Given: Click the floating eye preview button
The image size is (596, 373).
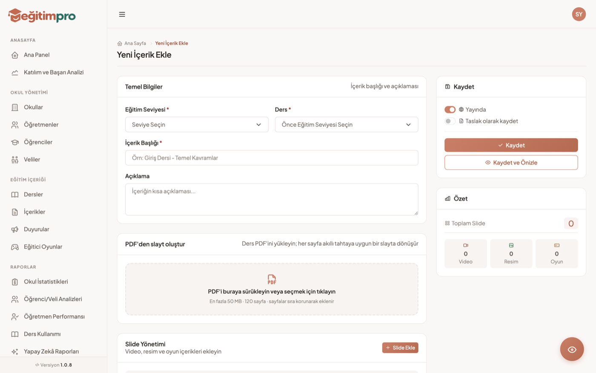Looking at the screenshot, I should [x=572, y=349].
